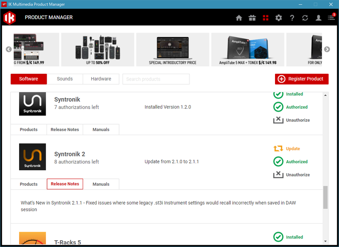Show the previous promo with the left carousel arrow

[x=8, y=49]
